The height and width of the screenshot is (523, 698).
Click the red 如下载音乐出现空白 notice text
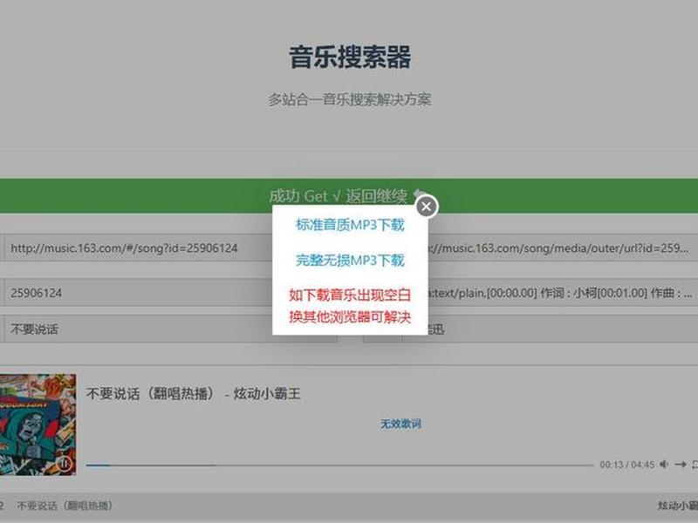point(350,295)
